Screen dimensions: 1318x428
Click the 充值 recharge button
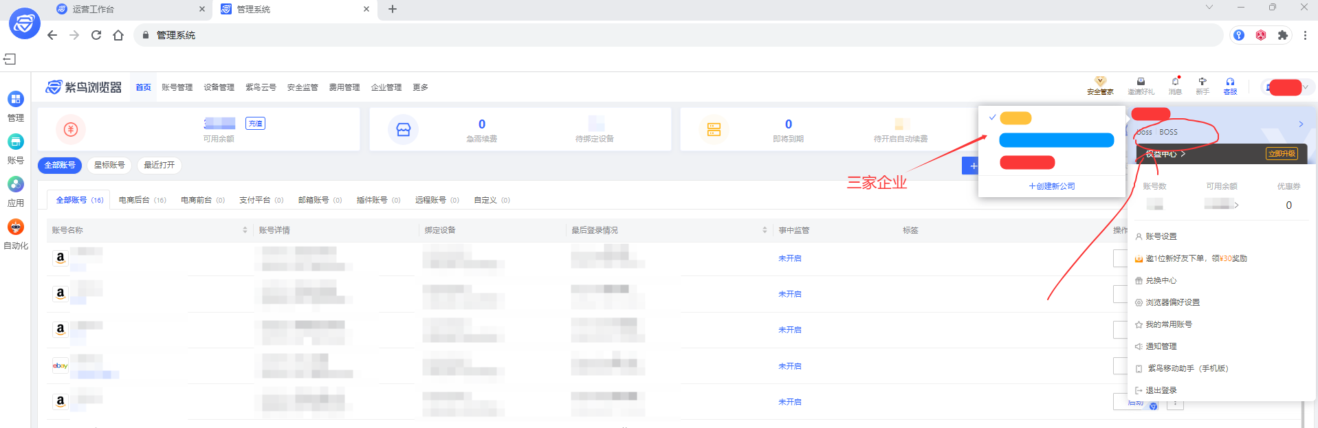(x=255, y=124)
